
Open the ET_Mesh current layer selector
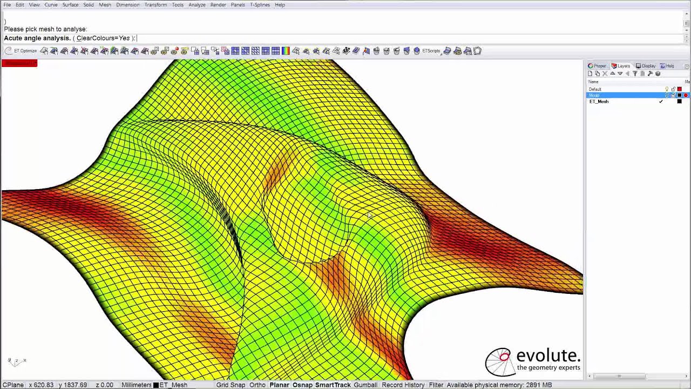pyautogui.click(x=171, y=385)
